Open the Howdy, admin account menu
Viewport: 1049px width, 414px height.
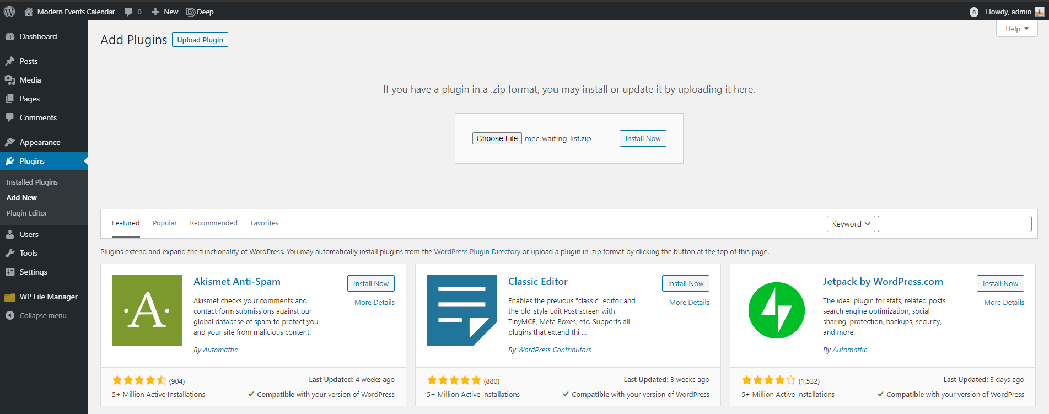click(x=1014, y=12)
